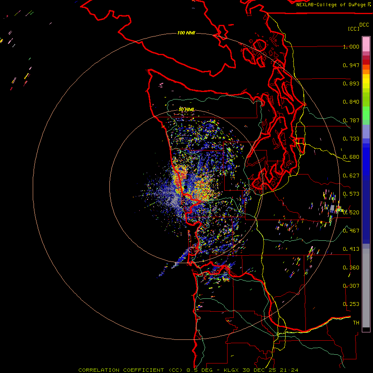Click the 0.307 scale value
This screenshot has width=373, height=373.
[x=351, y=286]
